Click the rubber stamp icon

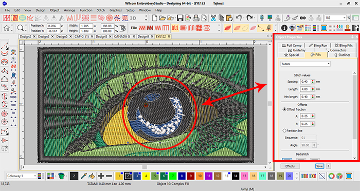(348, 28)
